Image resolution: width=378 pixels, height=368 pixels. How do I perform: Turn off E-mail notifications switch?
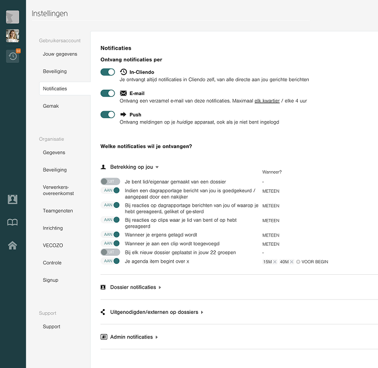point(108,93)
